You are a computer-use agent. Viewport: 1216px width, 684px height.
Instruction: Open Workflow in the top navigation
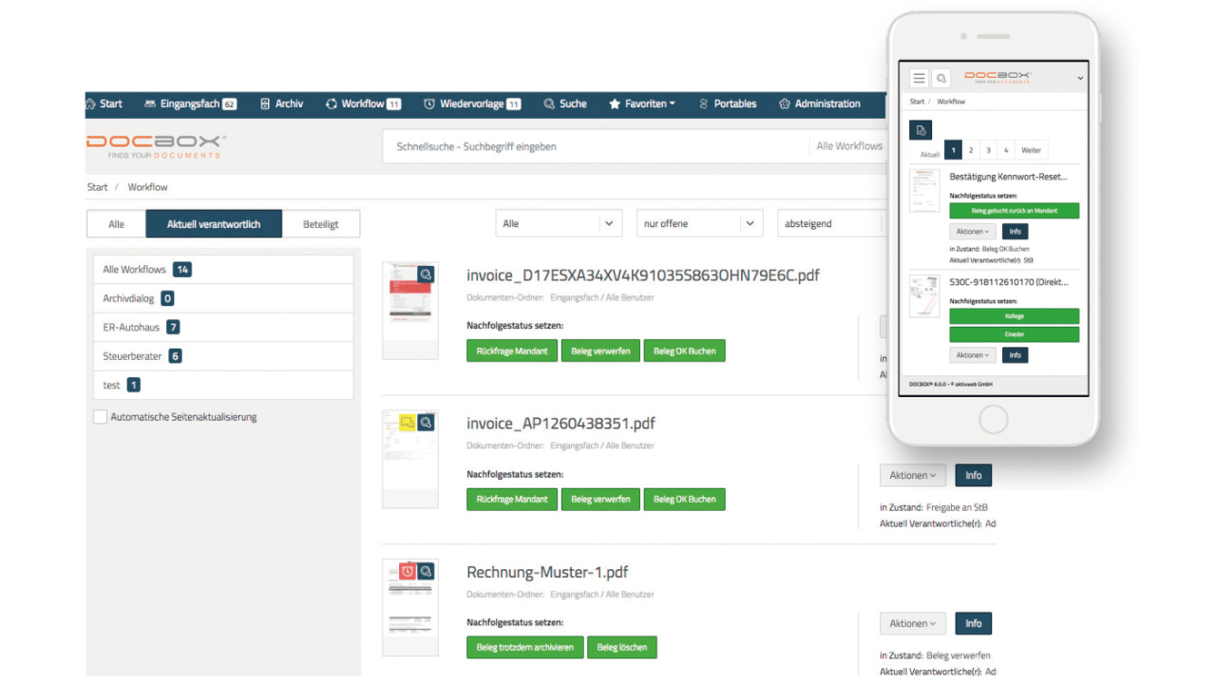[363, 104]
